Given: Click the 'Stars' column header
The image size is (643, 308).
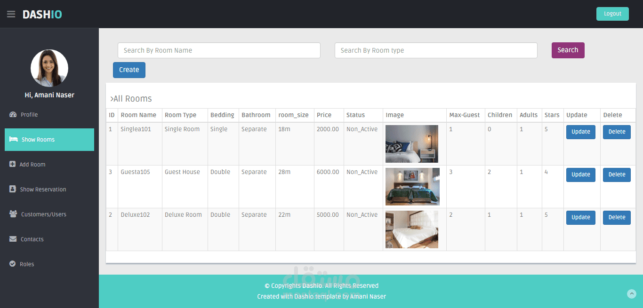Looking at the screenshot, I should pyautogui.click(x=552, y=115).
